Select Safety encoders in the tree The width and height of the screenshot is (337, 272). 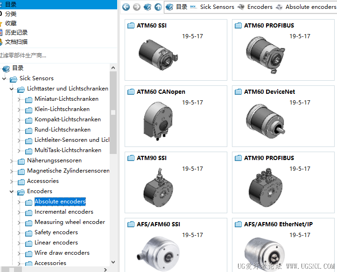(56, 232)
